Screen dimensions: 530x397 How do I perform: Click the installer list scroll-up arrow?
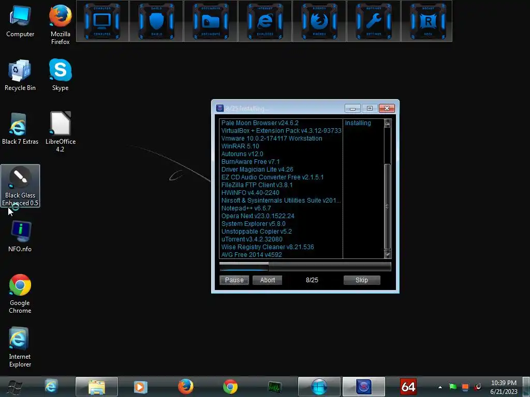pos(387,123)
